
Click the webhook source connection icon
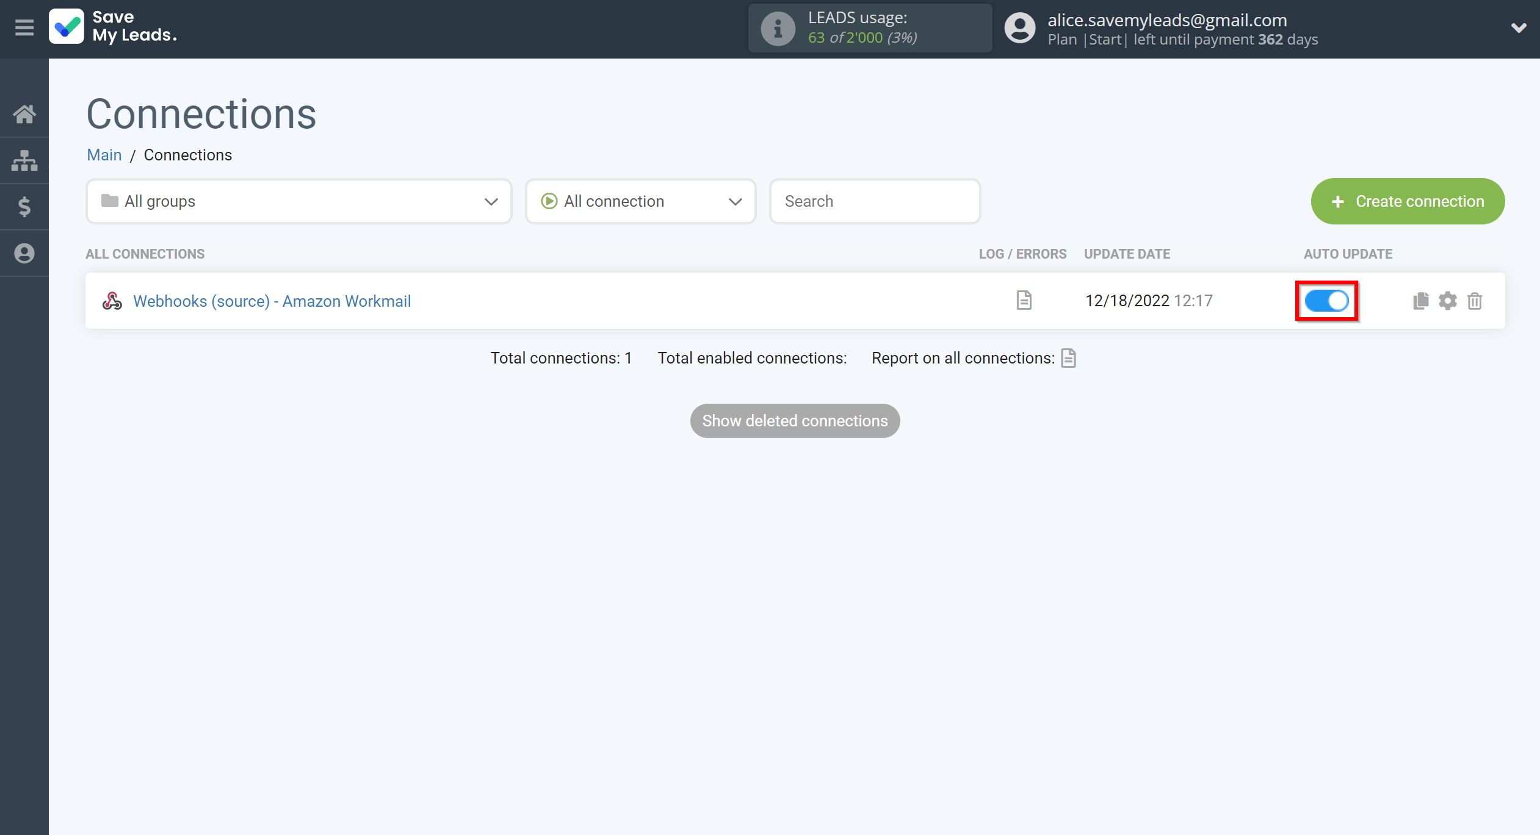[x=114, y=301]
